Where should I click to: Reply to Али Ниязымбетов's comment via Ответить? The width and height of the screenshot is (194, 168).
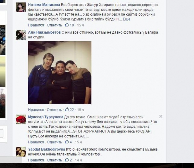pyautogui.click(x=54, y=110)
